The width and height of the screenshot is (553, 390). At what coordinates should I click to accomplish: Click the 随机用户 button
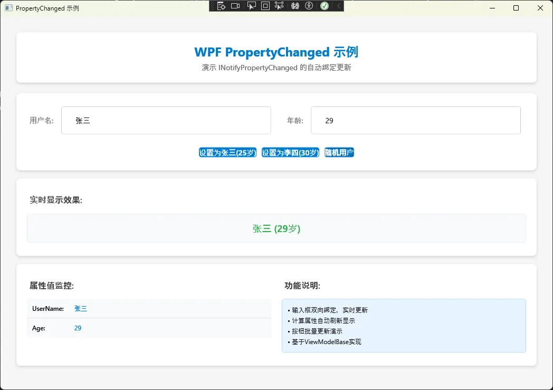339,153
